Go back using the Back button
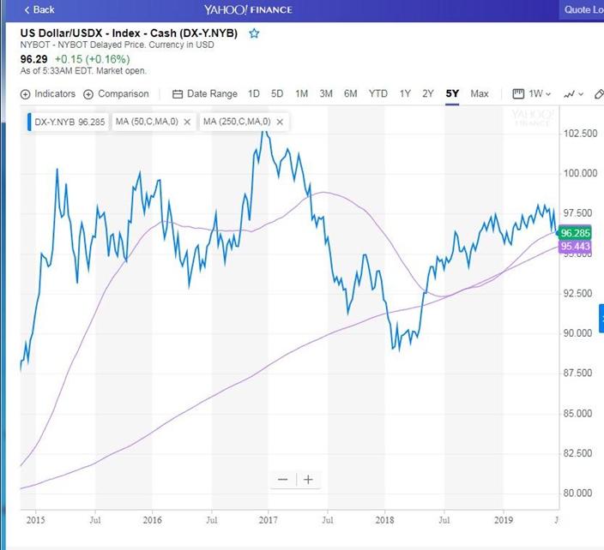This screenshot has width=604, height=550. pos(39,9)
